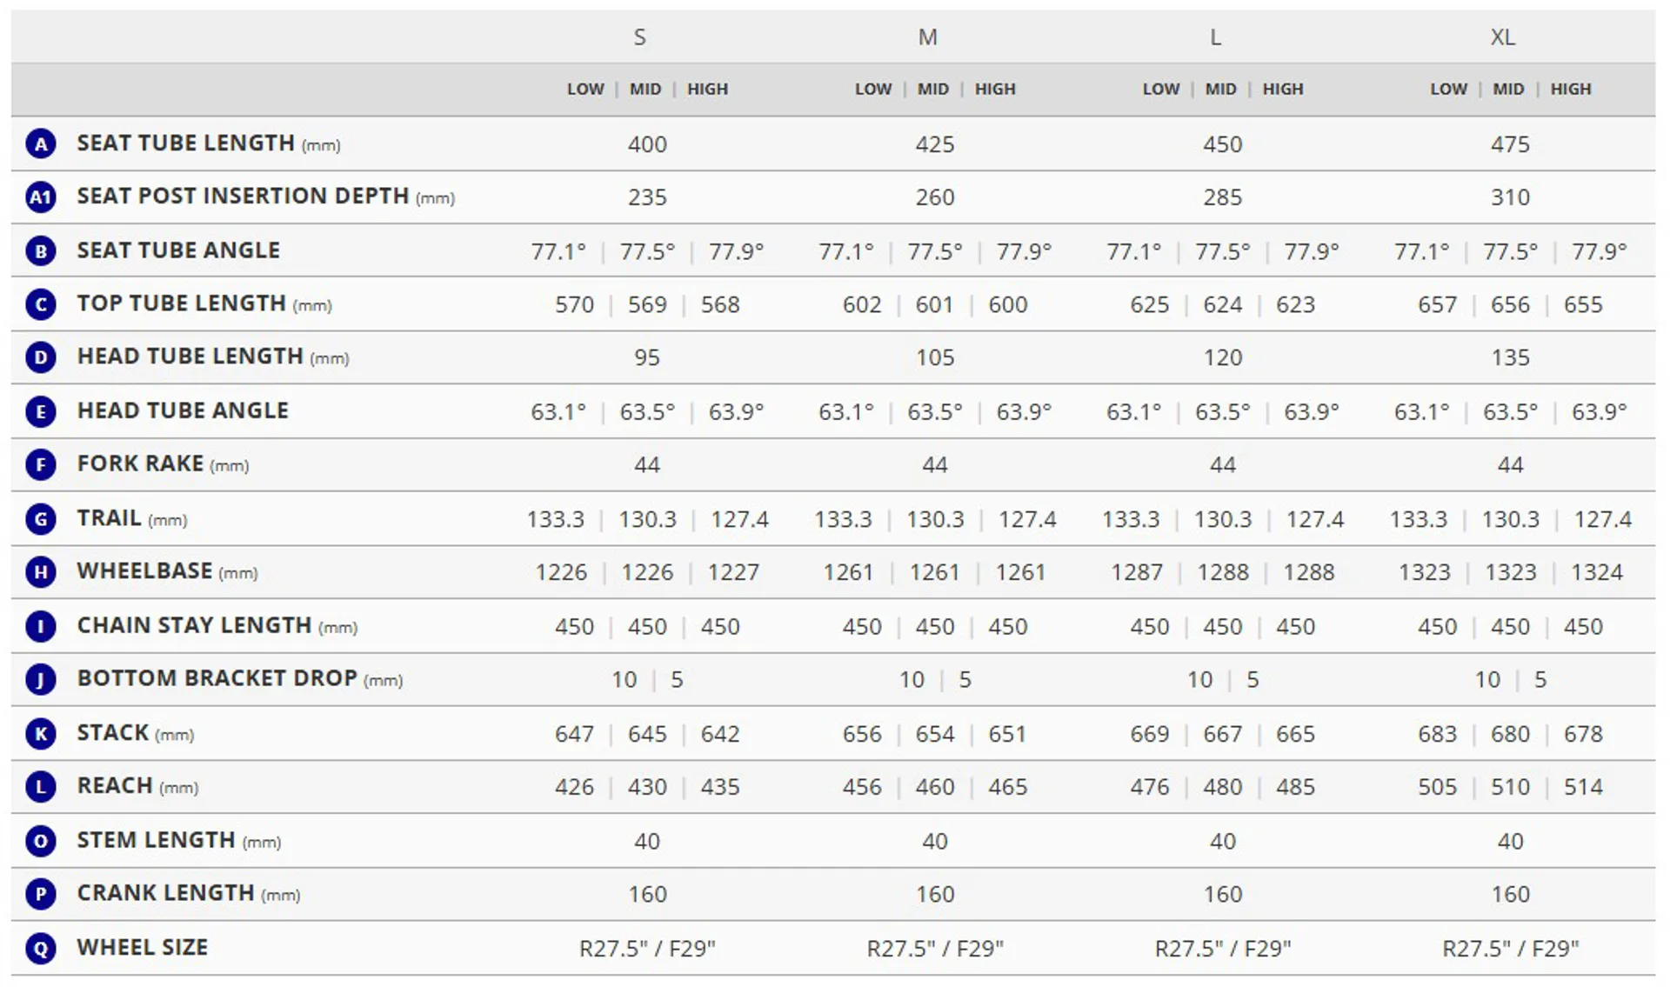Click the HIGH setting label under size L
This screenshot has width=1670, height=987.
pyautogui.click(x=1282, y=90)
